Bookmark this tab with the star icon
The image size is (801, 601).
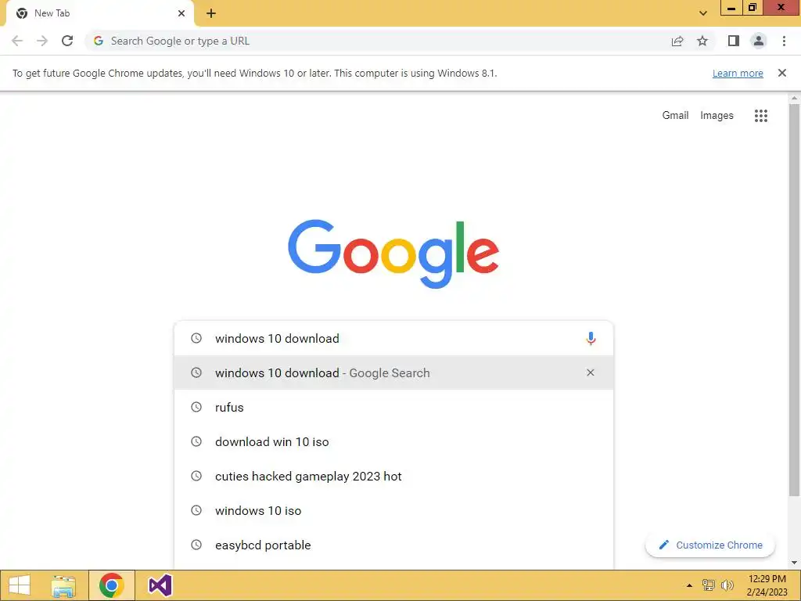pyautogui.click(x=702, y=41)
